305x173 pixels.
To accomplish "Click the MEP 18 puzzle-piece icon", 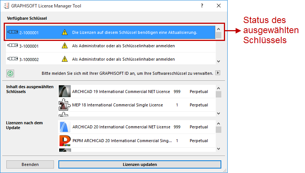I will pos(65,105).
